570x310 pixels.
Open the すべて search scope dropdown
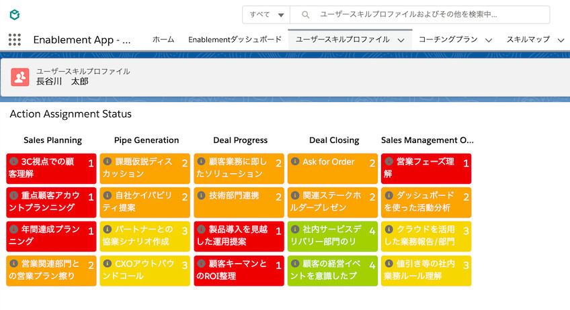[266, 15]
